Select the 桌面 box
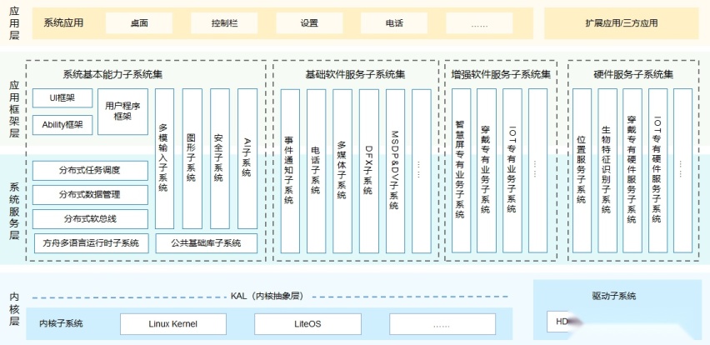The height and width of the screenshot is (345, 710). click(139, 23)
